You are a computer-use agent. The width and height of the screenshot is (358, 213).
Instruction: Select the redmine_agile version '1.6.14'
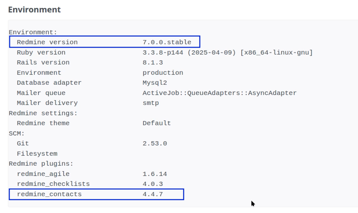tap(155, 174)
